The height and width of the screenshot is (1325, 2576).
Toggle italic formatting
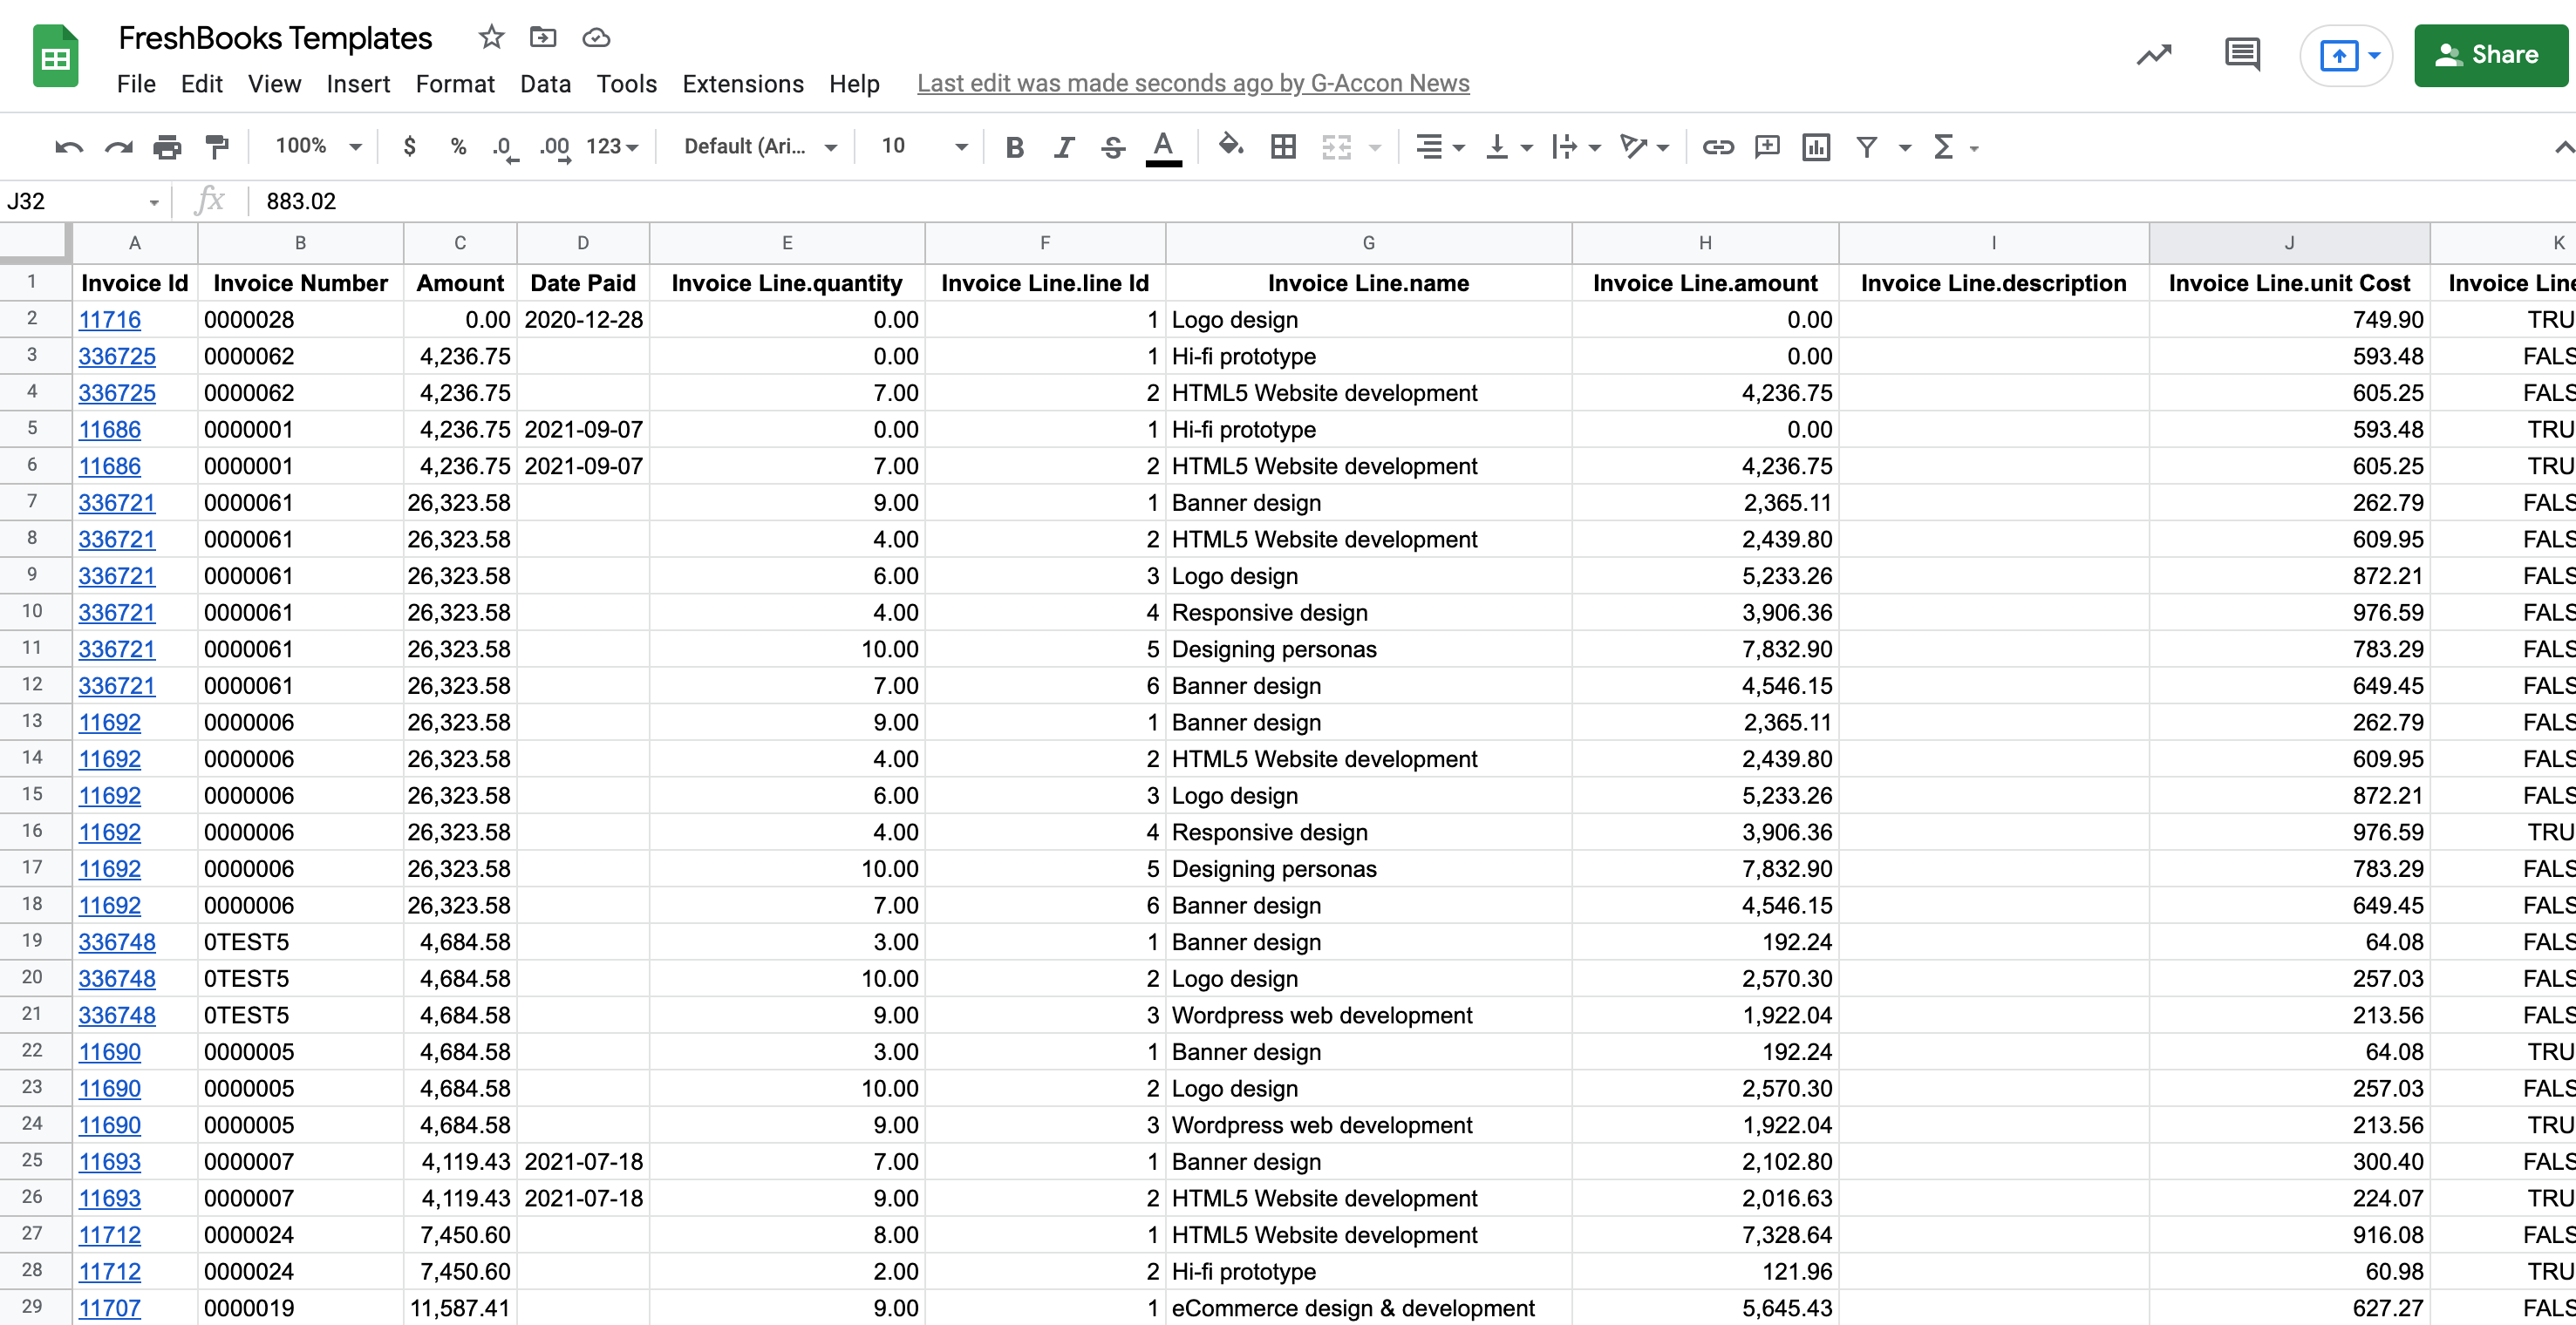pyautogui.click(x=1064, y=147)
